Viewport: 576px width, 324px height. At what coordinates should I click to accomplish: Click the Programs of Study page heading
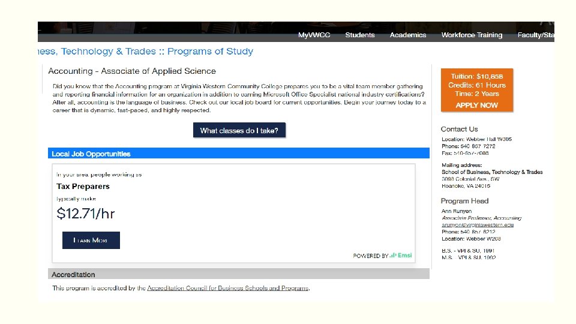[145, 51]
